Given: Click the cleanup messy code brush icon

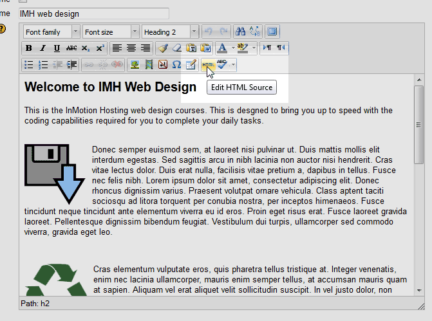Looking at the screenshot, I should (163, 48).
